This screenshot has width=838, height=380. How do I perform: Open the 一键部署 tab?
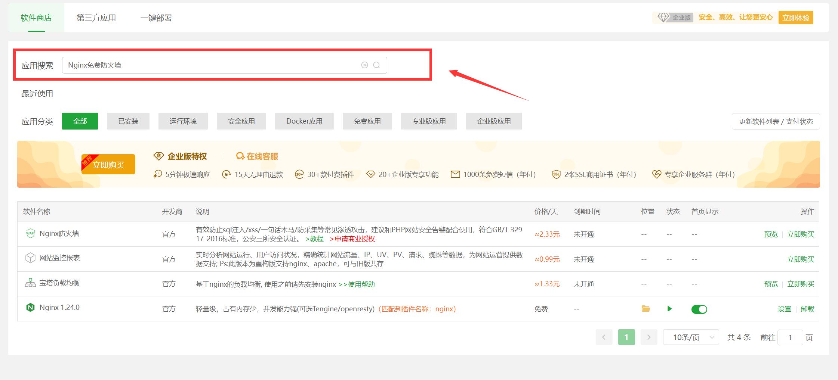(x=156, y=18)
